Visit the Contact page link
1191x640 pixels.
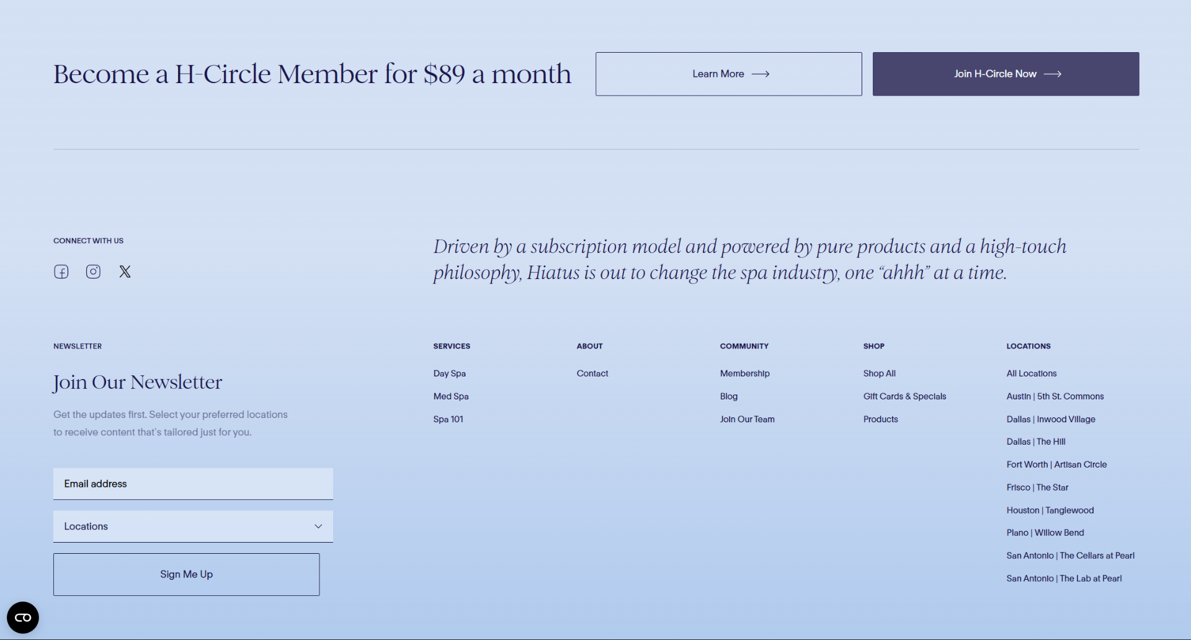point(592,373)
